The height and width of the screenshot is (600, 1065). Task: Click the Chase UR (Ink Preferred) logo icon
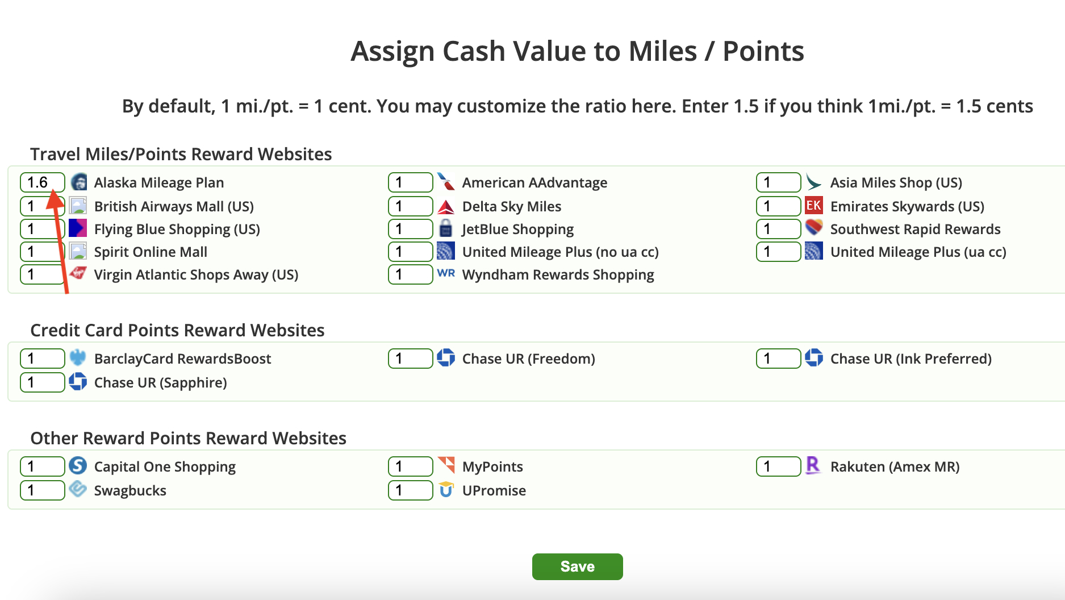[814, 357]
